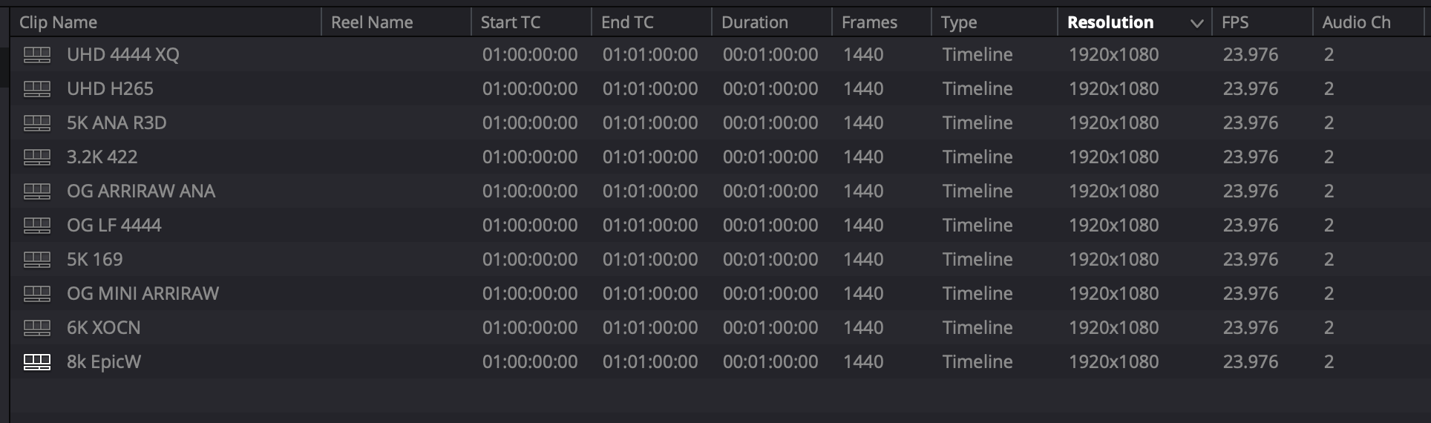Image resolution: width=1431 pixels, height=423 pixels.
Task: Click timeline icon beside UHD H265
Action: [37, 89]
